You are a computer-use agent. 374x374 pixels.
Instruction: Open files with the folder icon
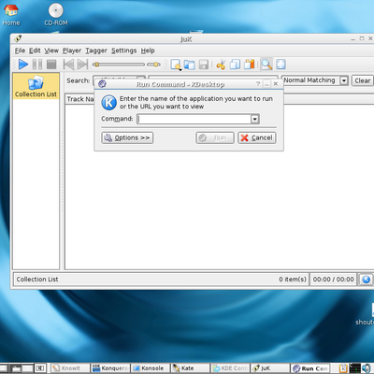tap(190, 65)
